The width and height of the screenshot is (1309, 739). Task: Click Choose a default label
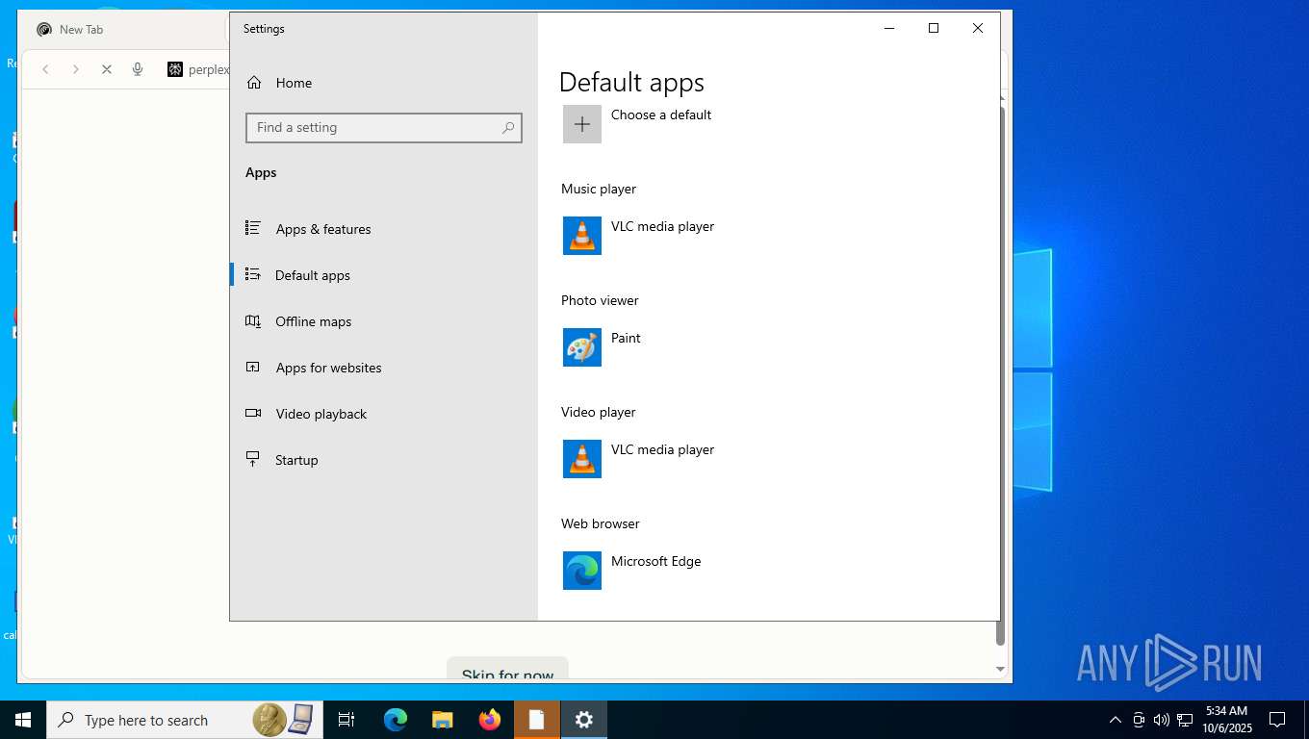661,115
